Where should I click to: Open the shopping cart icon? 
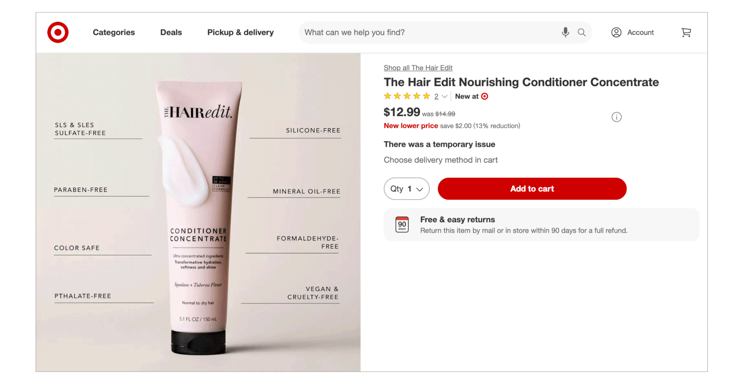[x=686, y=32]
